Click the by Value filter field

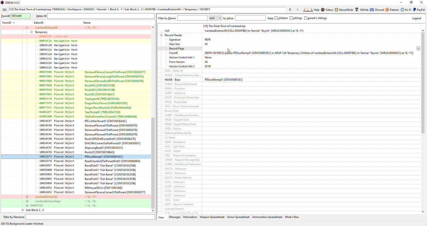250,18
